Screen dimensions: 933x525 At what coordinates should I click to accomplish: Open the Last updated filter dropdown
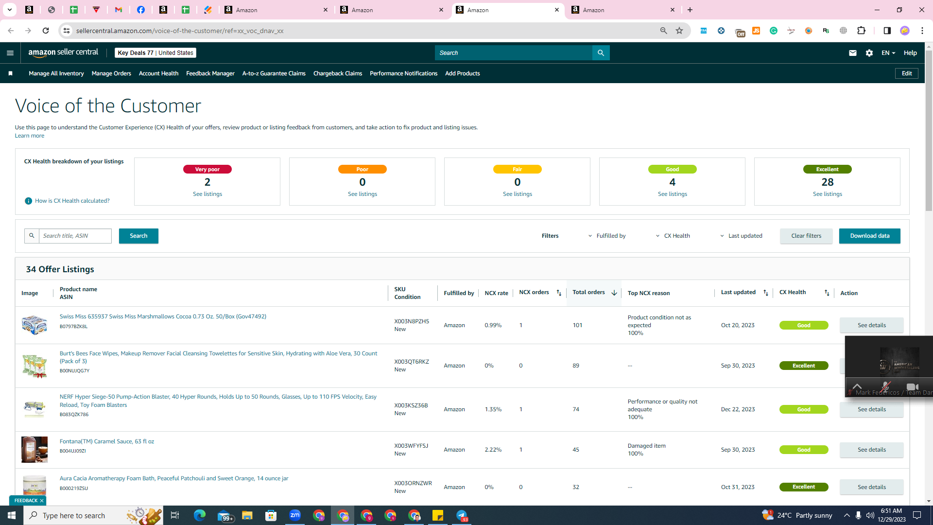741,236
